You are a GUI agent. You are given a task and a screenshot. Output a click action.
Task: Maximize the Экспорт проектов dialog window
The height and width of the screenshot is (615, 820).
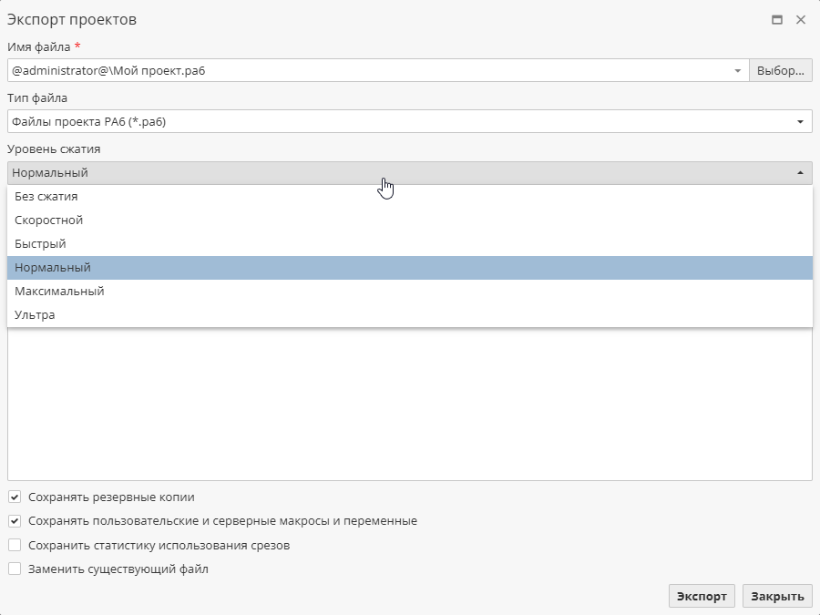pos(777,19)
